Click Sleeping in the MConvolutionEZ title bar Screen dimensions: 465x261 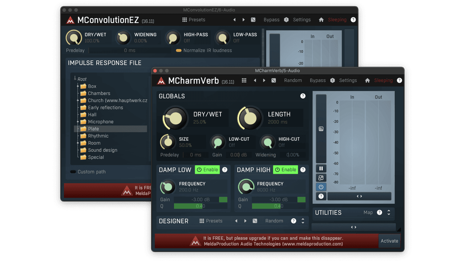[336, 20]
